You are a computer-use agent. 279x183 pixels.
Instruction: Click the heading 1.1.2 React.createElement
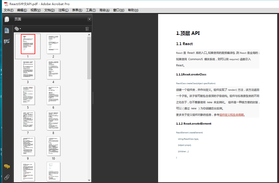point(194,124)
